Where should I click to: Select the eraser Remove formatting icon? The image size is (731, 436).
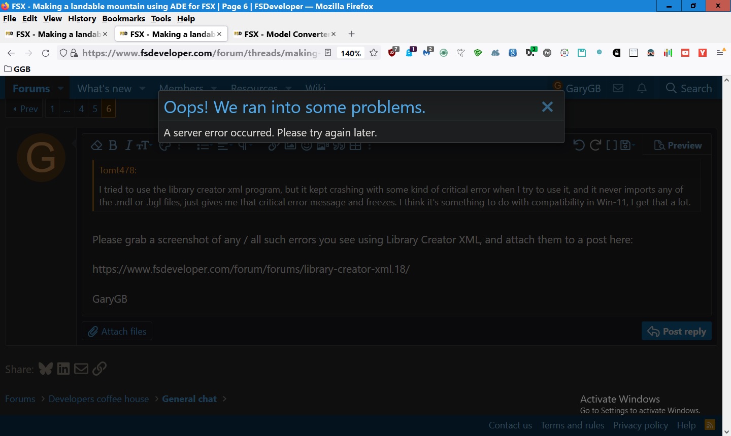point(96,146)
